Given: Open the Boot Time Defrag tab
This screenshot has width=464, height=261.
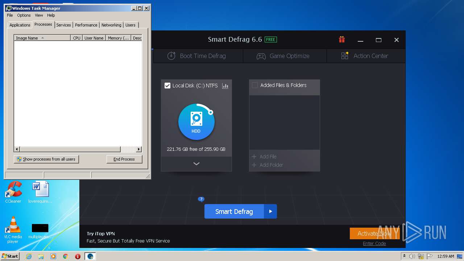Looking at the screenshot, I should (198, 56).
